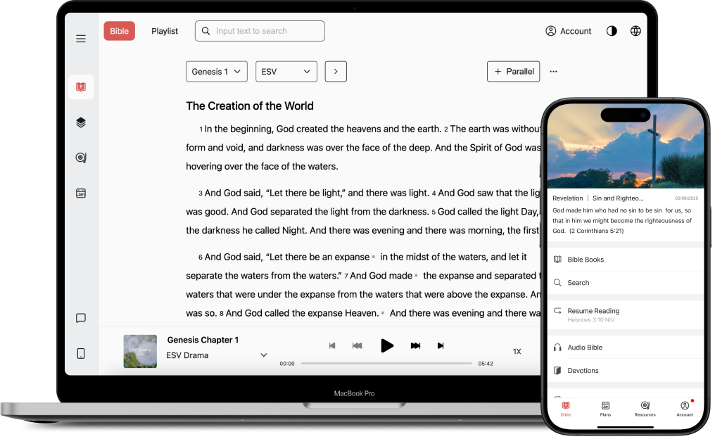The height and width of the screenshot is (439, 715).
Task: Open the calendar plans icon in sidebar
Action: 81,193
